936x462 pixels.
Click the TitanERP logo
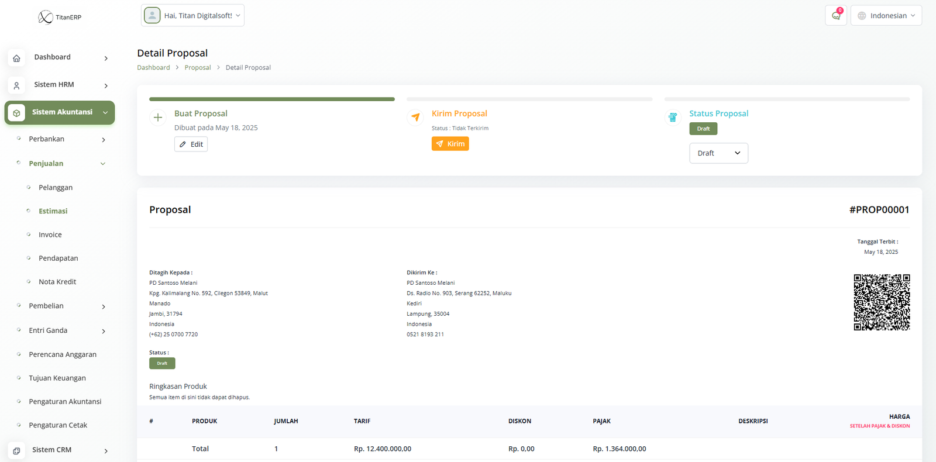[x=60, y=17]
